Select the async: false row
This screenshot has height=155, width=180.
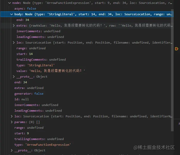[87, 9]
